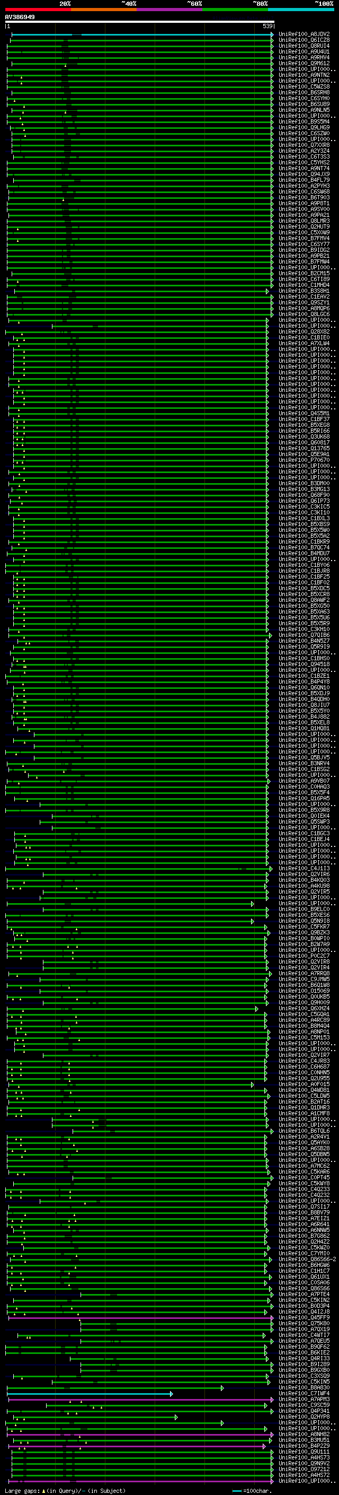This screenshot has height=1495, width=339.
Task: Open hit UniRef100_Q8RUI4
Action: tap(304, 46)
